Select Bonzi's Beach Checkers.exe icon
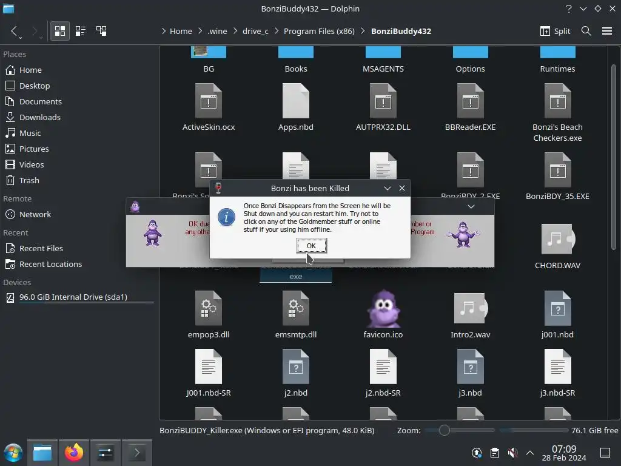Image resolution: width=621 pixels, height=466 pixels. 557,101
